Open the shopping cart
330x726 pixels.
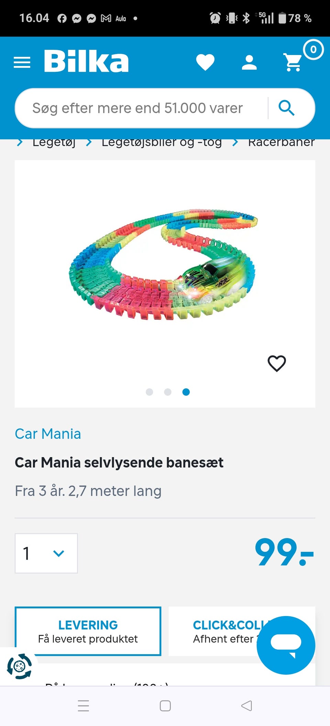click(x=293, y=62)
